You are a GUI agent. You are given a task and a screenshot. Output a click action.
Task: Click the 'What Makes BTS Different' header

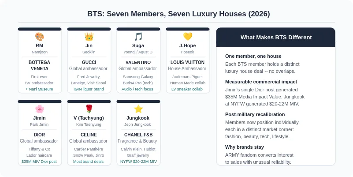(x=276, y=38)
